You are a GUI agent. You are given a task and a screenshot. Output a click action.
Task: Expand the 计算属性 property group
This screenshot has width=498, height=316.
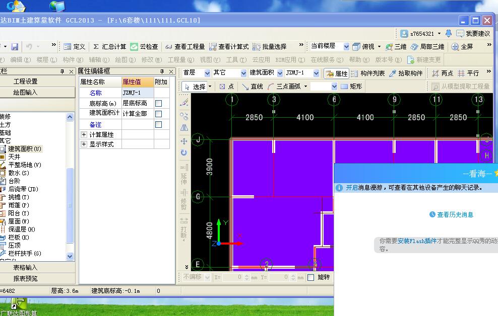click(x=84, y=135)
